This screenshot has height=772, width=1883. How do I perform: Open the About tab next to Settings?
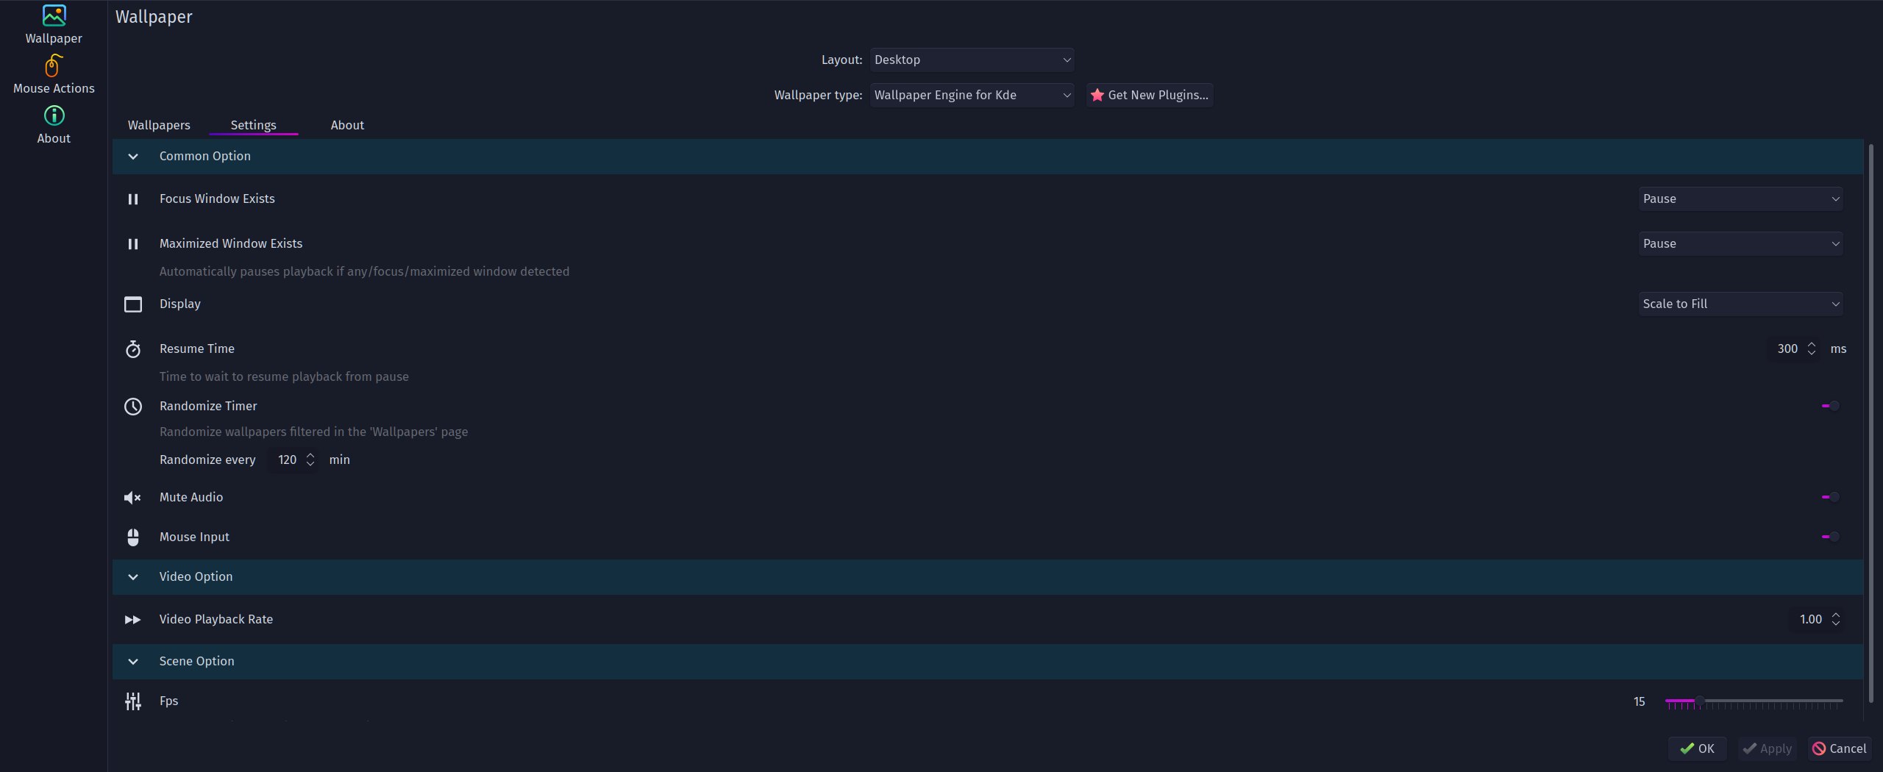347,125
